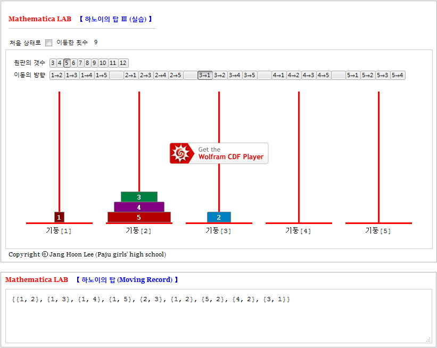Viewport: 437px width, 348px height.
Task: Click the 기둥 [3] peg label
Action: (218, 231)
